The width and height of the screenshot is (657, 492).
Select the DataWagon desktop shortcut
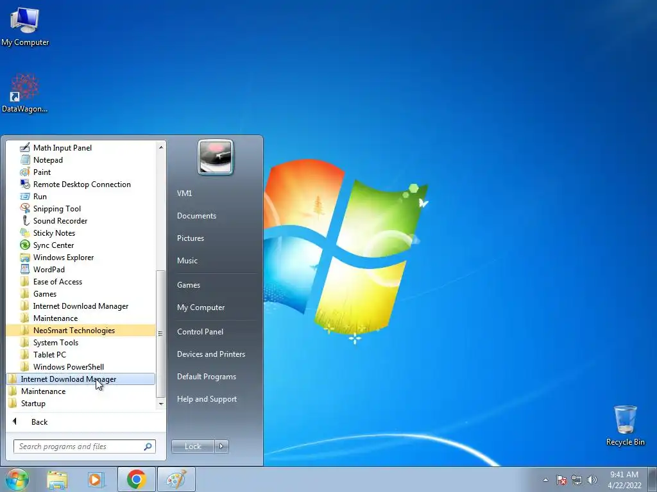(25, 93)
